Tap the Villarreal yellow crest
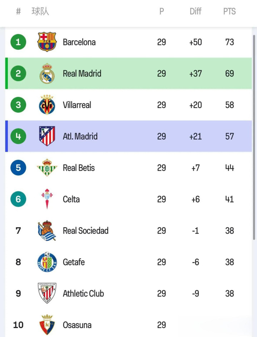The height and width of the screenshot is (337, 257). 47,105
